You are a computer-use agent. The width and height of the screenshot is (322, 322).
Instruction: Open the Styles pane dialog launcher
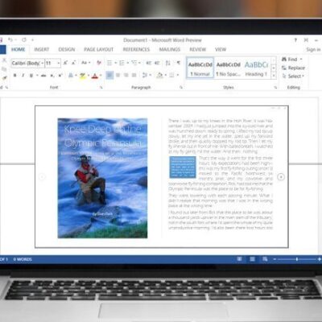[275, 88]
